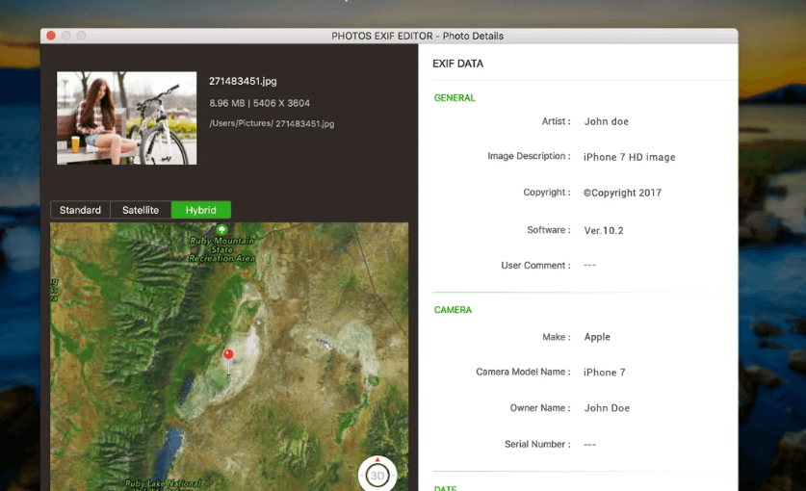Screen dimensions: 806x491
Task: Click the Ruby Mountain park tree icon
Action: tap(221, 229)
